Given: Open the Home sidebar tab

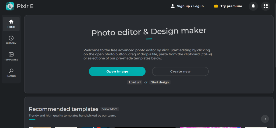Looking at the screenshot, I should pos(11,24).
